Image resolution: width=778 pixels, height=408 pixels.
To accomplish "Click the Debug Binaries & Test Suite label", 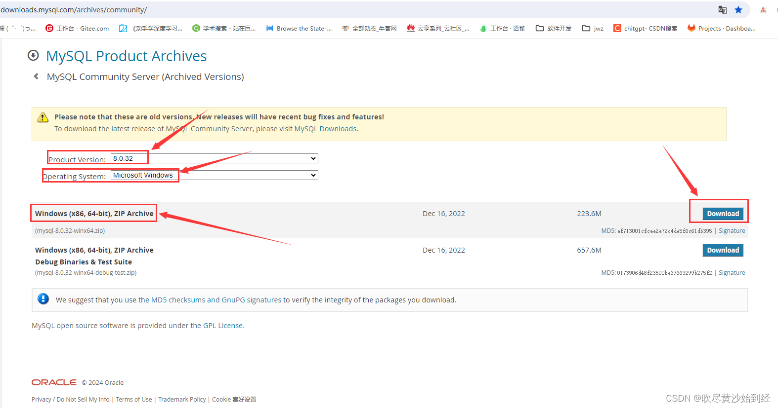I will pos(84,262).
